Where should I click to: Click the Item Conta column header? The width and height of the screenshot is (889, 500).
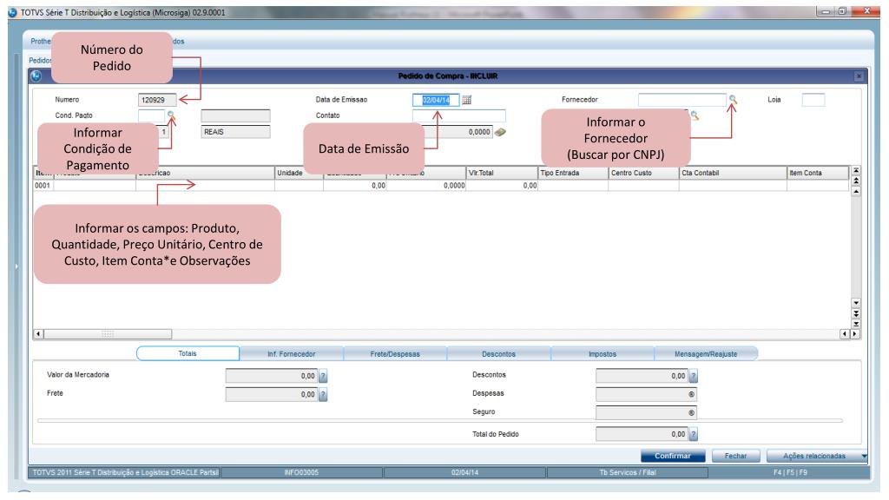point(818,173)
